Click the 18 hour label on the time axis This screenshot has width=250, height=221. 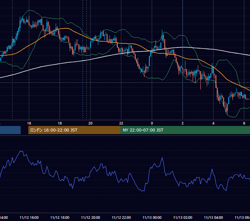[x=60, y=123]
